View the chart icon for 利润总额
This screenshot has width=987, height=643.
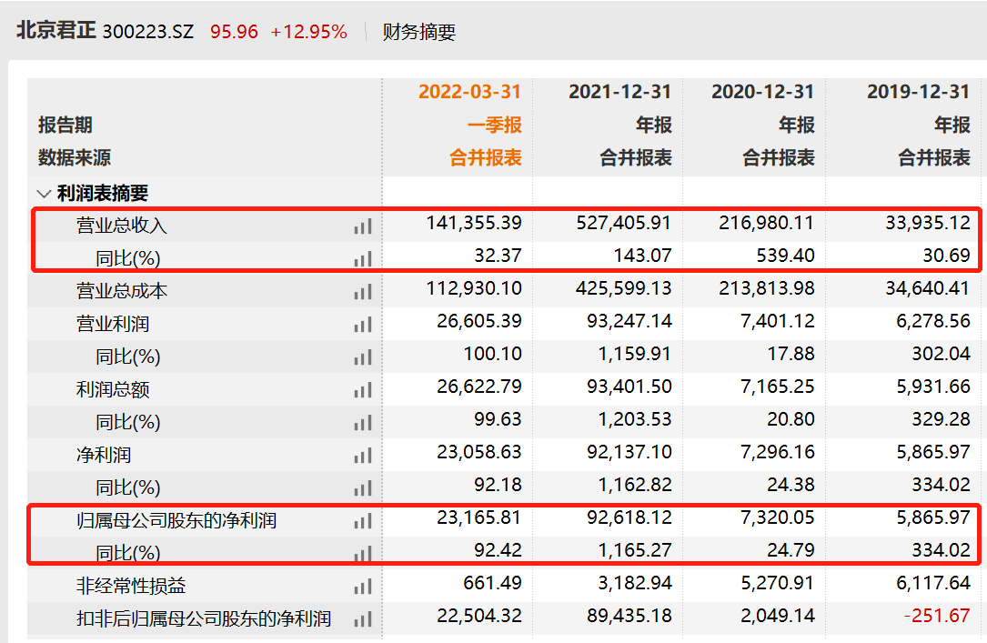pos(363,390)
